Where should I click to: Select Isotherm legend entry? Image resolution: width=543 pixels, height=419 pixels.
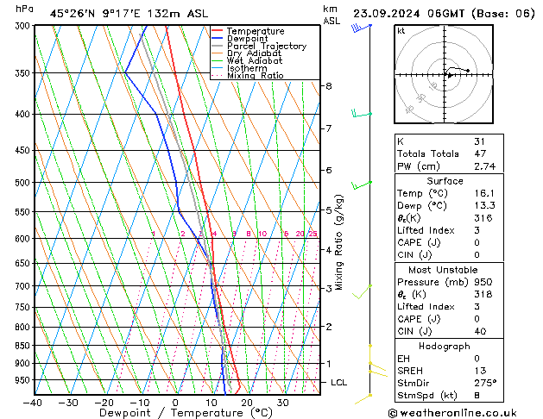[x=247, y=68]
